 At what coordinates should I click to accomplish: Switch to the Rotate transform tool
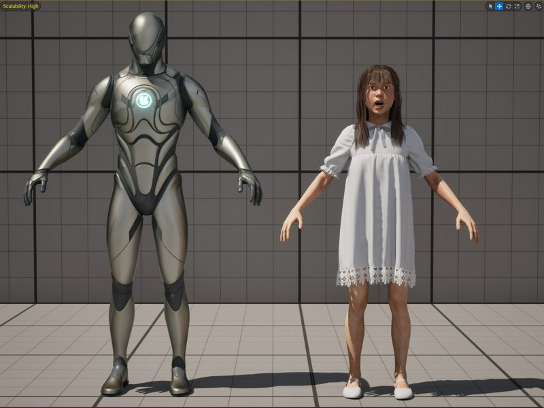pyautogui.click(x=508, y=6)
